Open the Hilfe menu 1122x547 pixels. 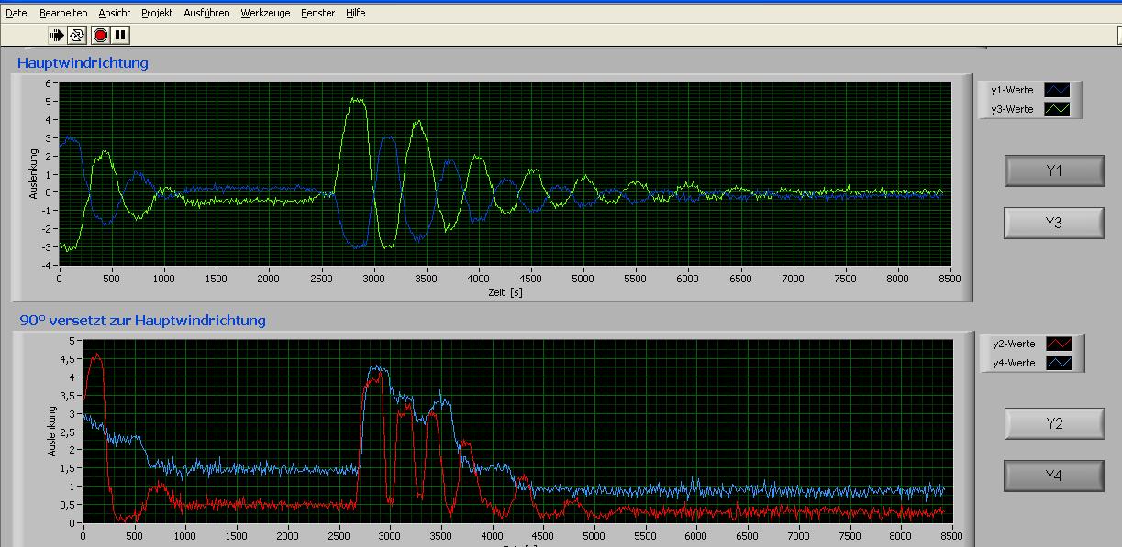point(355,13)
